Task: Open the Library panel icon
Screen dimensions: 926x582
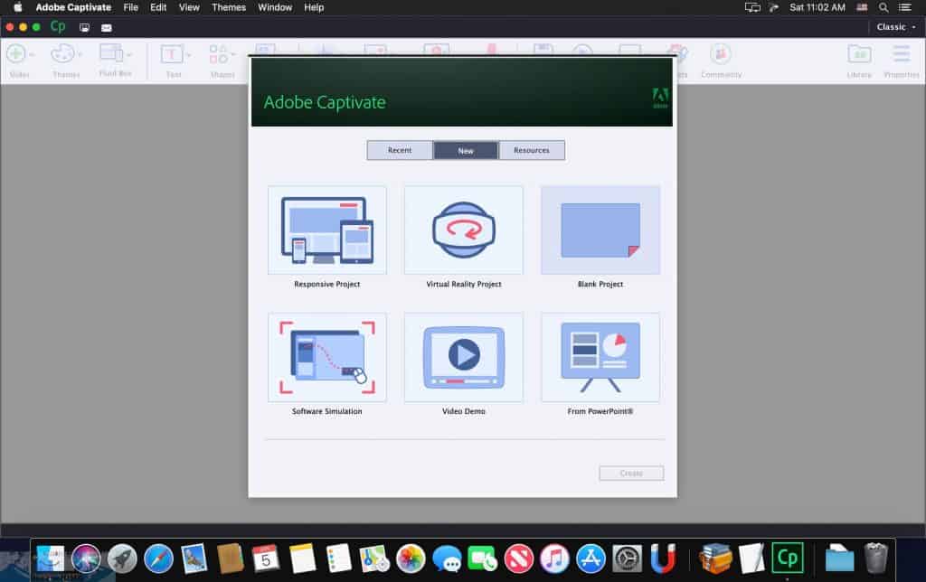Action: [x=859, y=54]
